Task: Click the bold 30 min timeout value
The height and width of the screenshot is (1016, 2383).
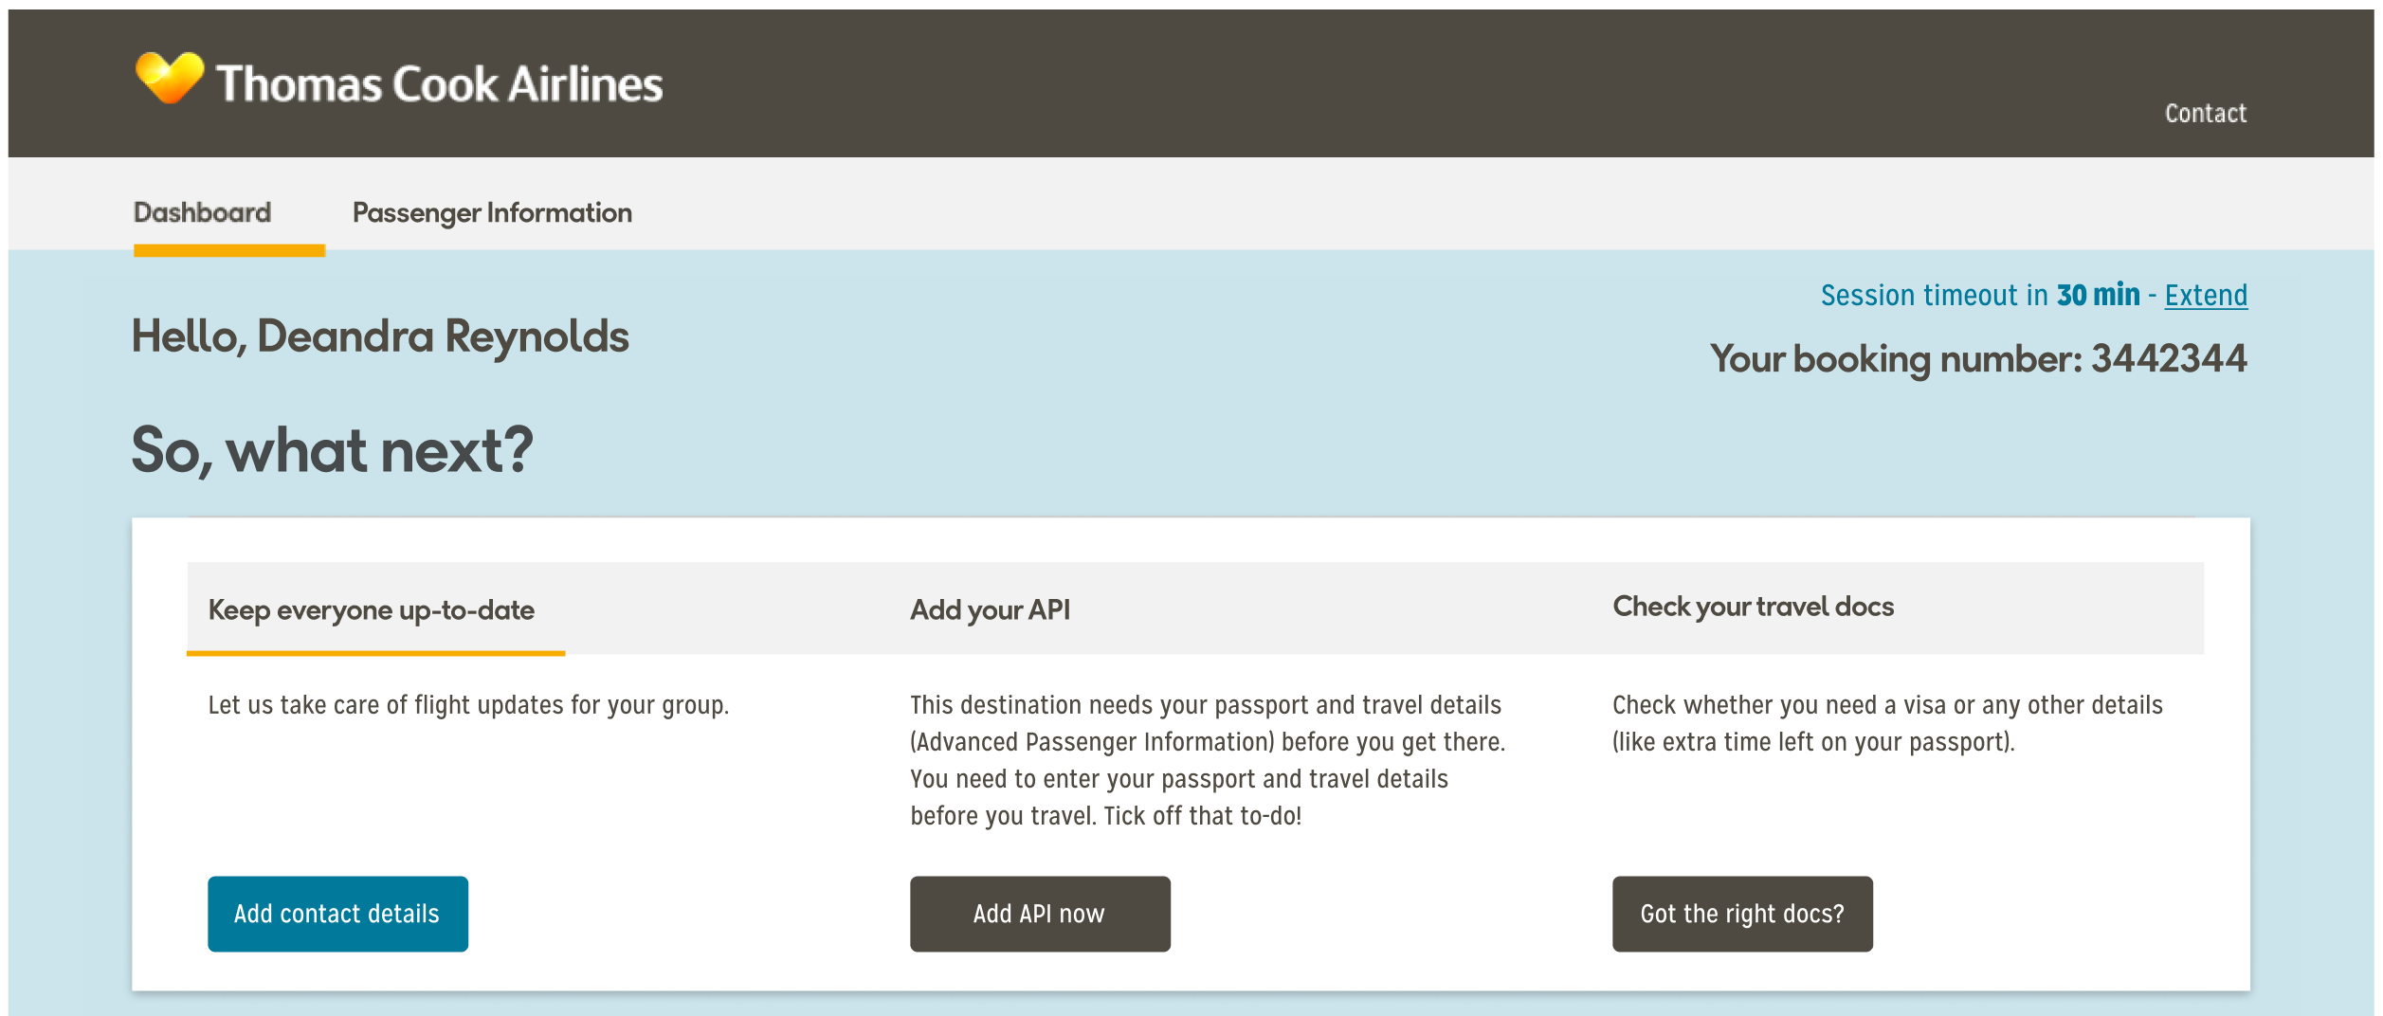Action: tap(2098, 296)
